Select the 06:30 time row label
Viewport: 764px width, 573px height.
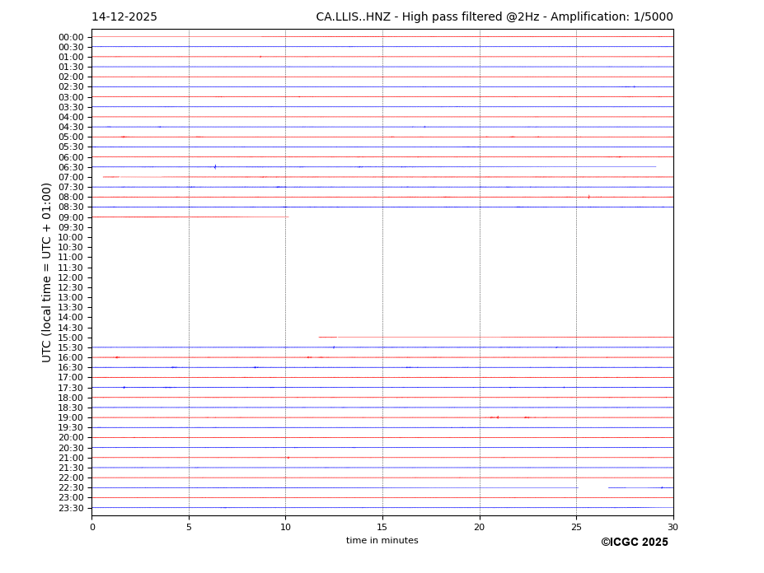point(70,167)
